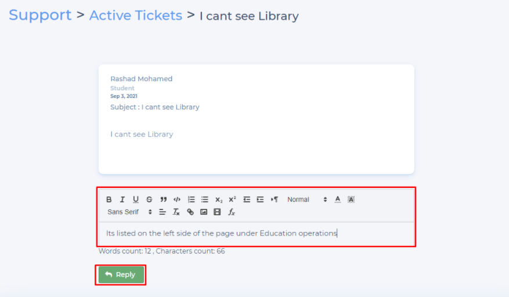The image size is (509, 297).
Task: Apply strikethrough to text
Action: click(149, 200)
